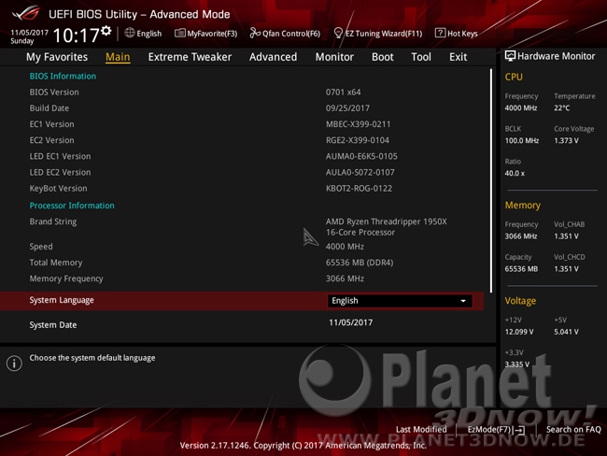Click the BIOS Information heading
The height and width of the screenshot is (456, 607).
(63, 76)
